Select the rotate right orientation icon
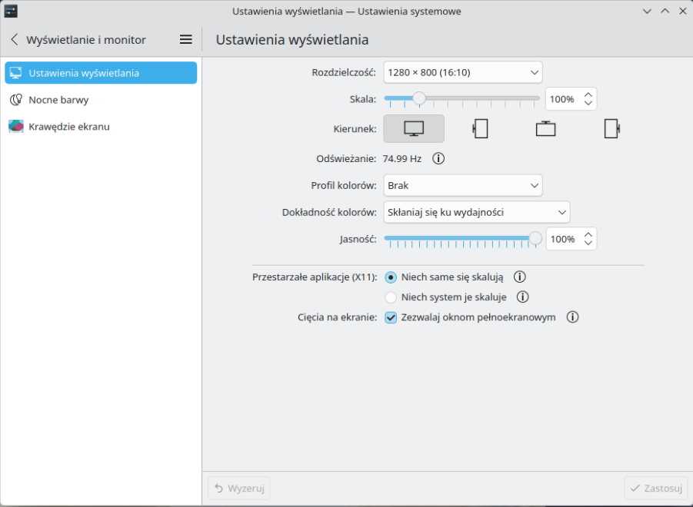693x507 pixels. click(611, 129)
